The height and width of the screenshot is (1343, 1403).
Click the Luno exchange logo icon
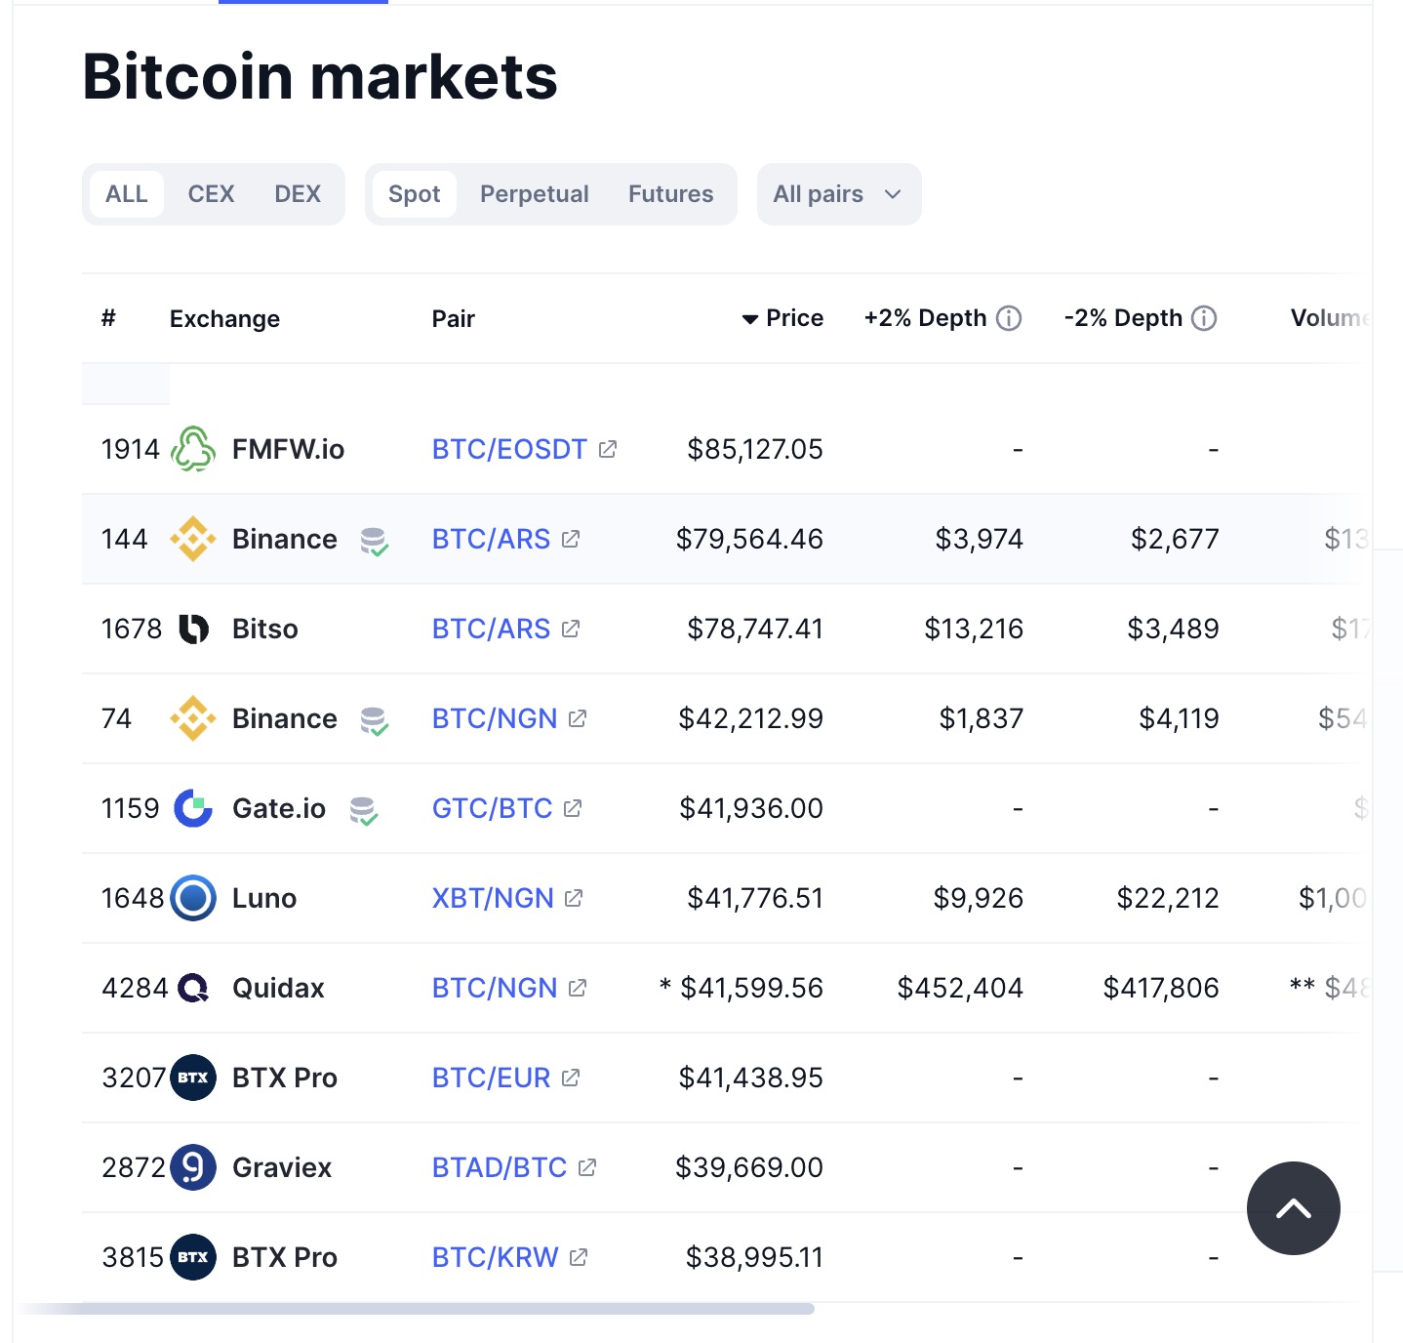(193, 898)
